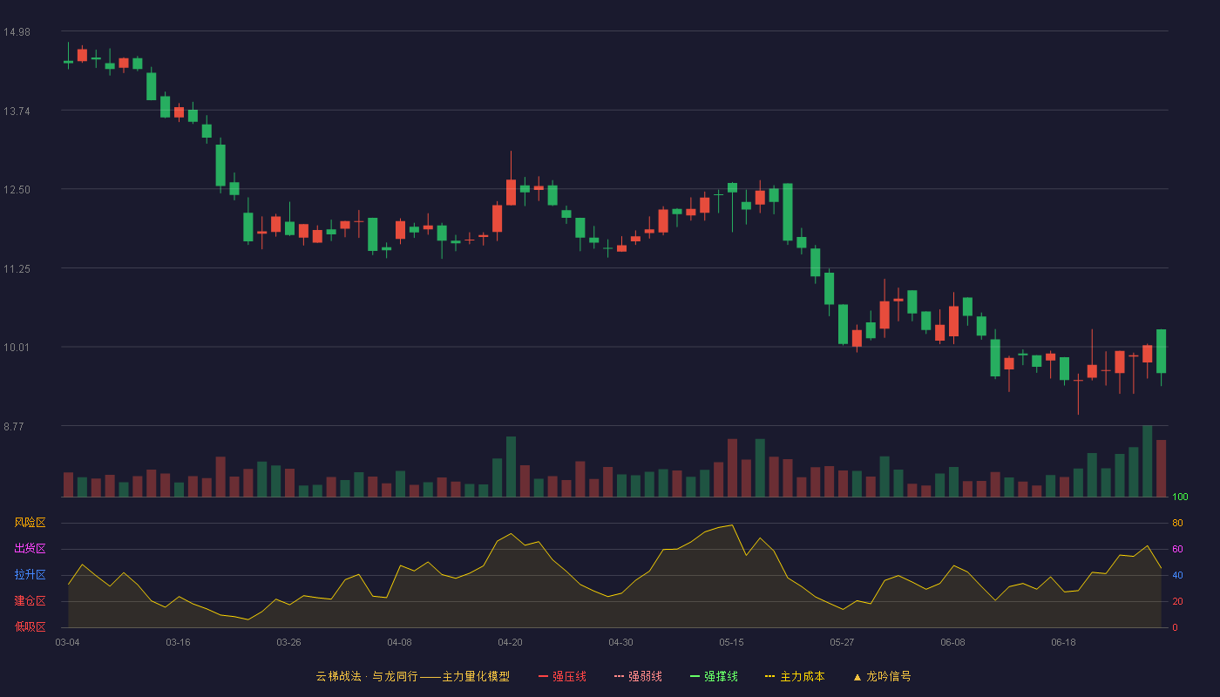Click the 13.74 price axis label
The height and width of the screenshot is (697, 1220).
17,111
